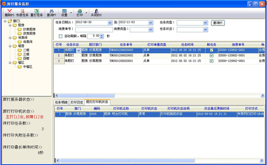
Task: Click the 重打任务 reprint task icon
Action: point(36,11)
